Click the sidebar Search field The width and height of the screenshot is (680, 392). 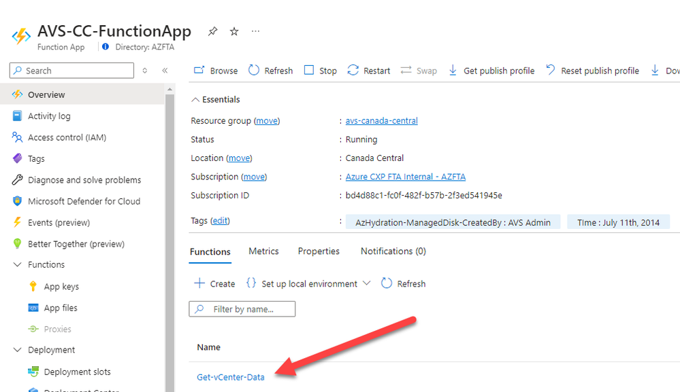pos(71,71)
